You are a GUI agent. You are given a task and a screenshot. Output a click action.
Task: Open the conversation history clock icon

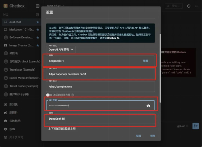tap(189, 6)
